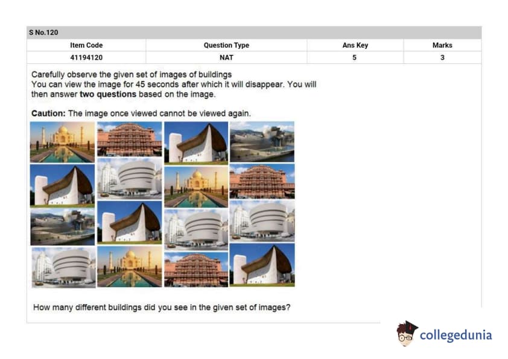
Task: Click the Hawa Mahal image in second row
Action: pyautogui.click(x=262, y=182)
